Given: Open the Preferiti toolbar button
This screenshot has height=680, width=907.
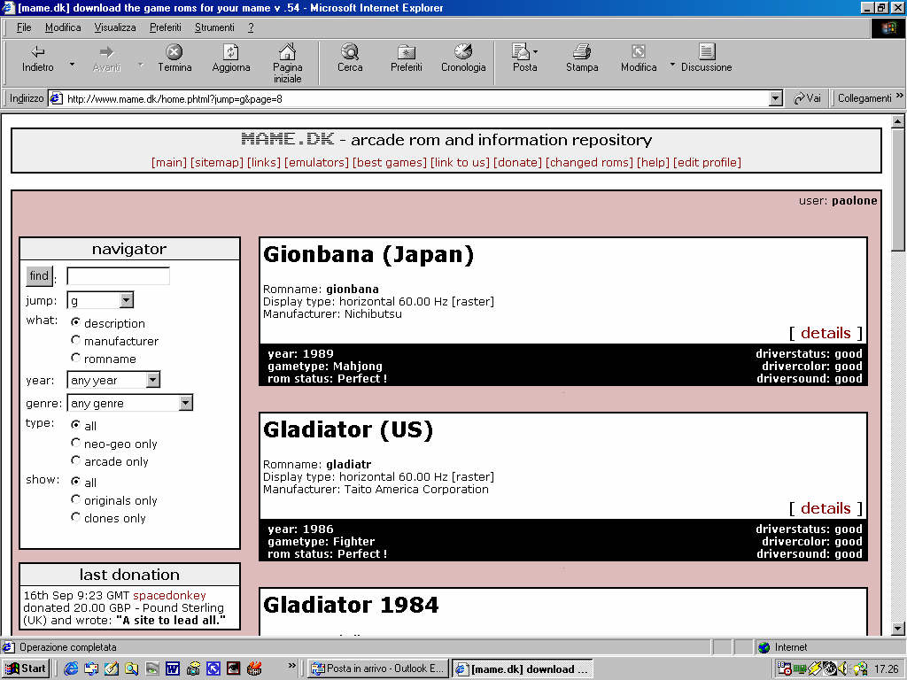Looking at the screenshot, I should [x=406, y=58].
